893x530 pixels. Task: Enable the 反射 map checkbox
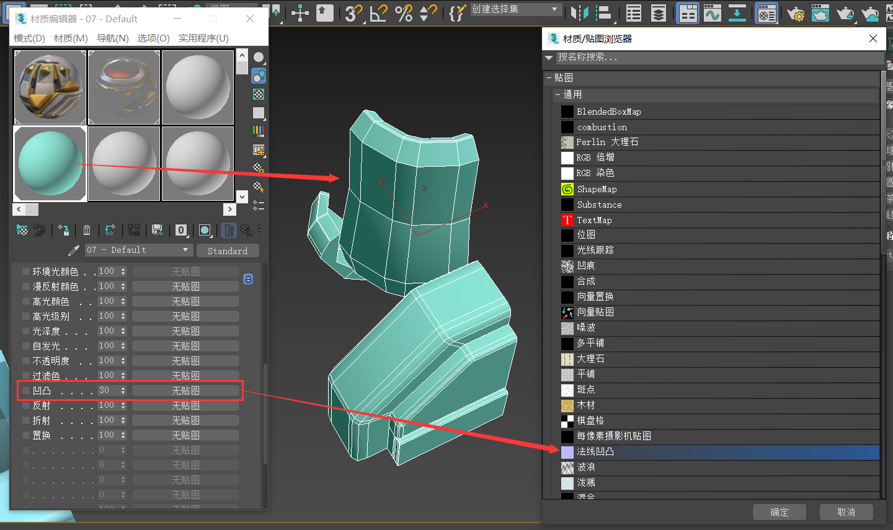coord(26,405)
